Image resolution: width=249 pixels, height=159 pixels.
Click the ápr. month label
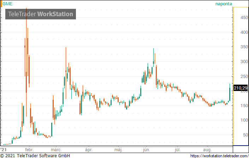(89, 150)
